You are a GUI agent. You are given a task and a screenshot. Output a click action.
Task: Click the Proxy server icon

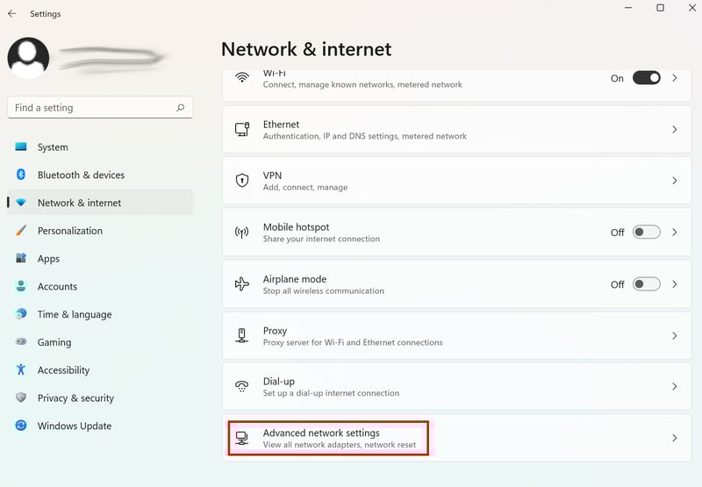(x=242, y=335)
